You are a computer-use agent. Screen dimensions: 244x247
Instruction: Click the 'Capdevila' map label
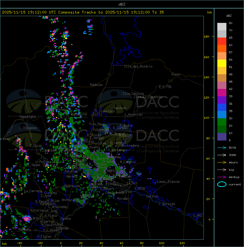[x=79, y=114]
